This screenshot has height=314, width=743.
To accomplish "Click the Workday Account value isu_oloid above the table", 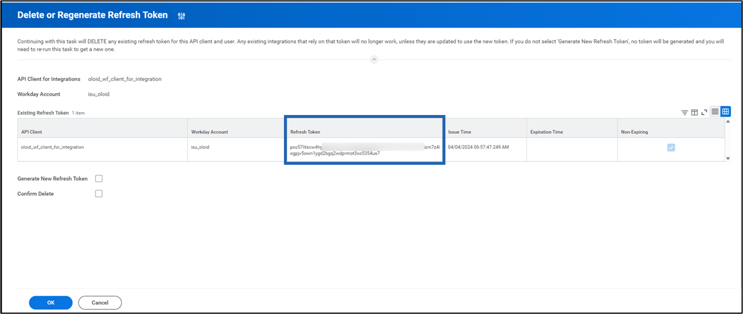I will pos(99,94).
